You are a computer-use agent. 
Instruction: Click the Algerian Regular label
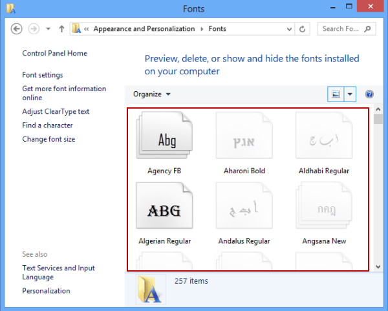[164, 241]
